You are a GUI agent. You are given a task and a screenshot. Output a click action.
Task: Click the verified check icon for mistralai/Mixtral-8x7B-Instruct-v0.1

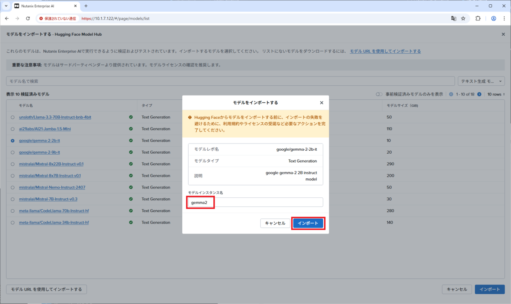131,175
